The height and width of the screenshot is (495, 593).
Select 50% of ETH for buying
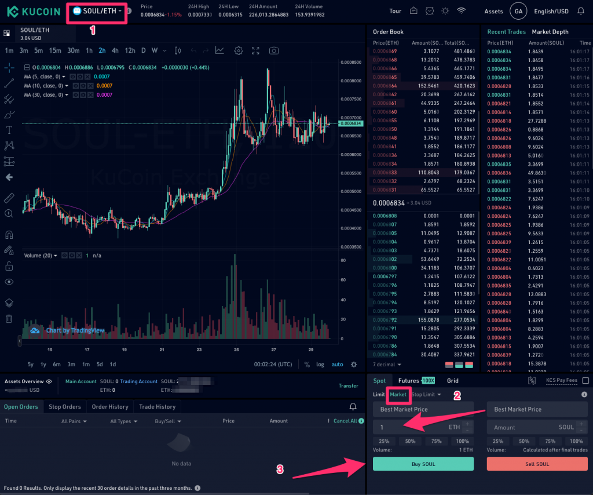[x=411, y=441]
